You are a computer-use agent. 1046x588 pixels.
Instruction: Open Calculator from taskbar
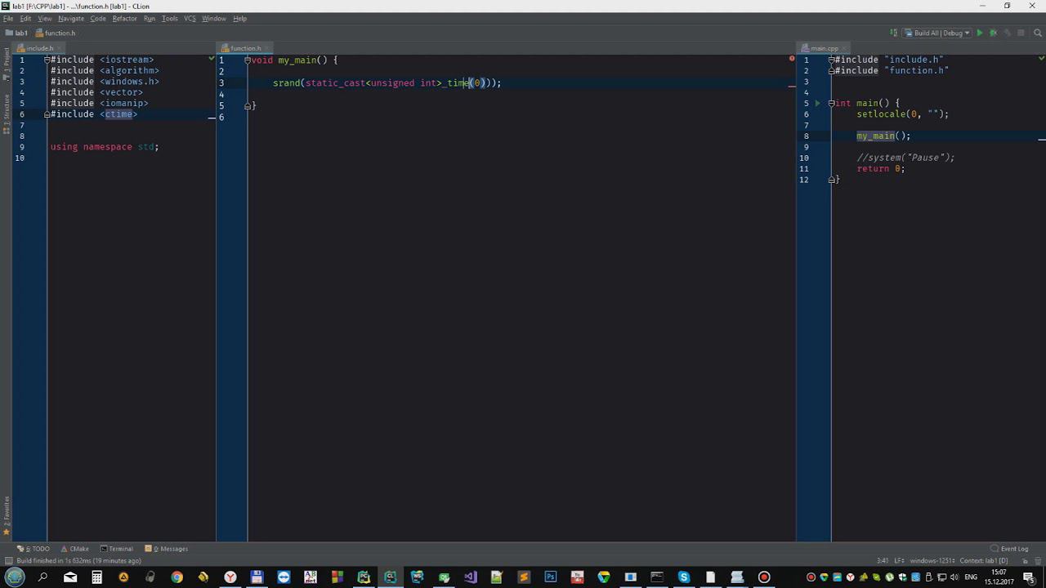[96, 577]
